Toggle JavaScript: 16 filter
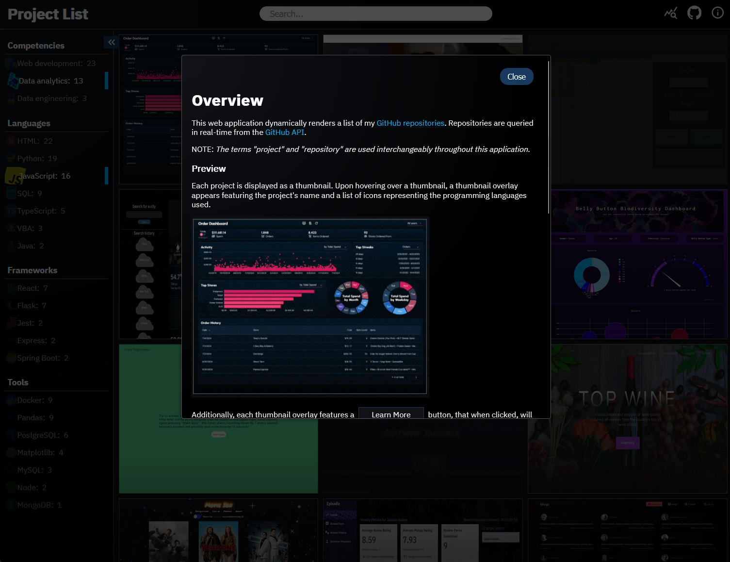 click(56, 176)
